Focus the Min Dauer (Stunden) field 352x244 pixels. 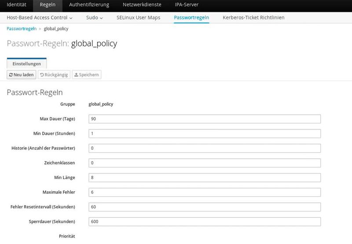205,133
